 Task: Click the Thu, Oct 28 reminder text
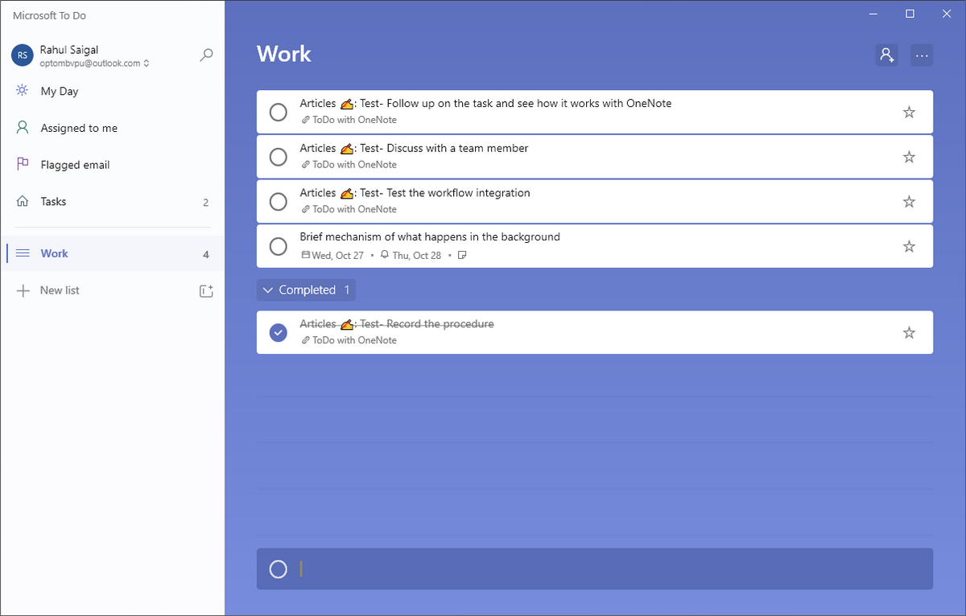click(x=417, y=255)
